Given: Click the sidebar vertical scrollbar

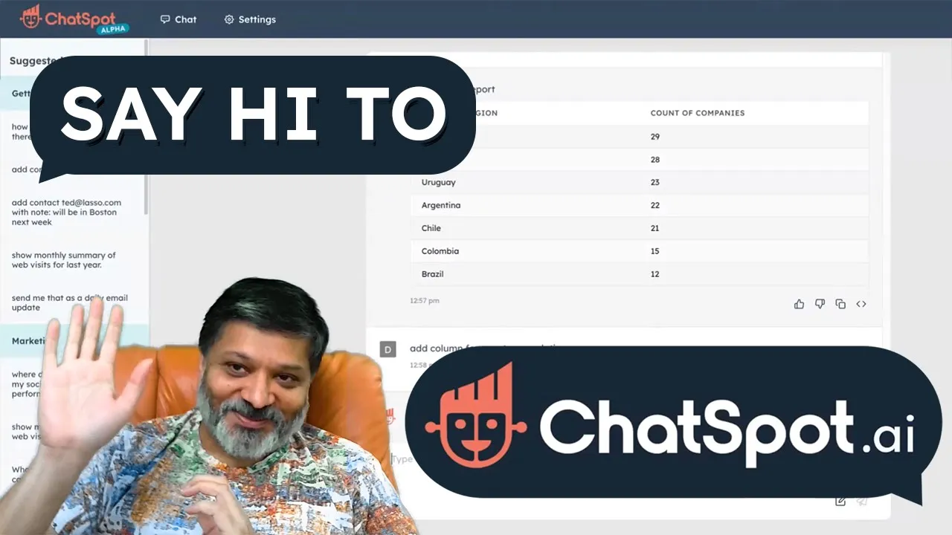Looking at the screenshot, I should coord(146,126).
